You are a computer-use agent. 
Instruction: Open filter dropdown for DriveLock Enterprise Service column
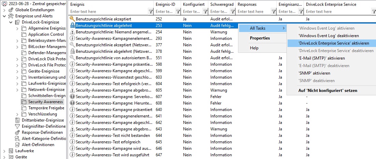374,12
